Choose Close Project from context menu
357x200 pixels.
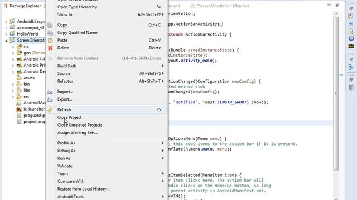click(x=107, y=117)
